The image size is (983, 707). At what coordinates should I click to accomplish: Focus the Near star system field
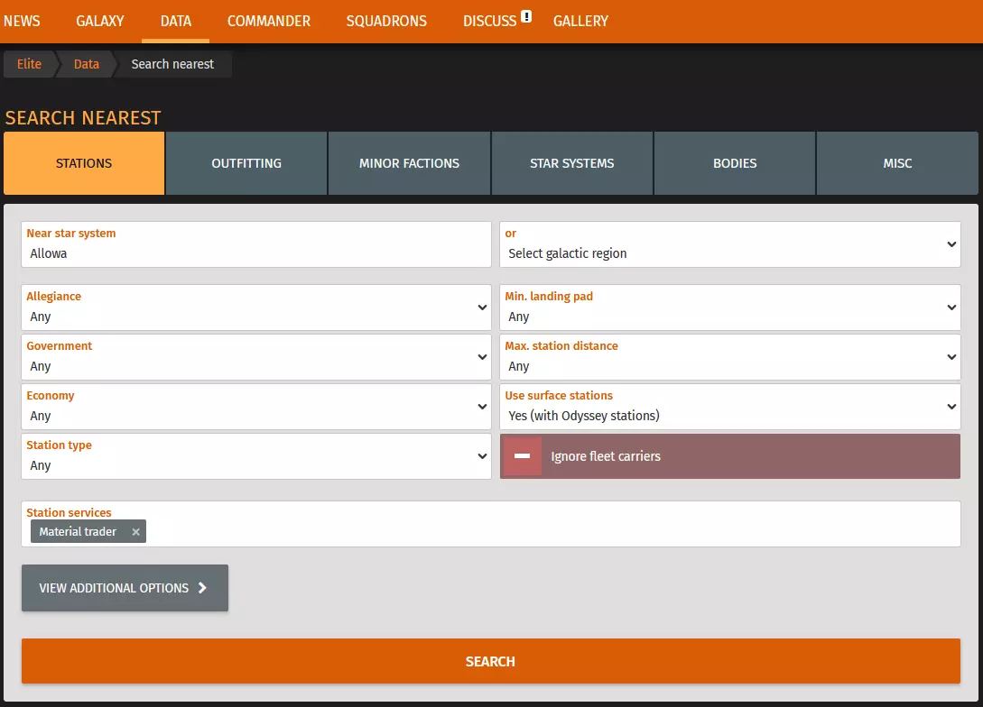(x=256, y=244)
